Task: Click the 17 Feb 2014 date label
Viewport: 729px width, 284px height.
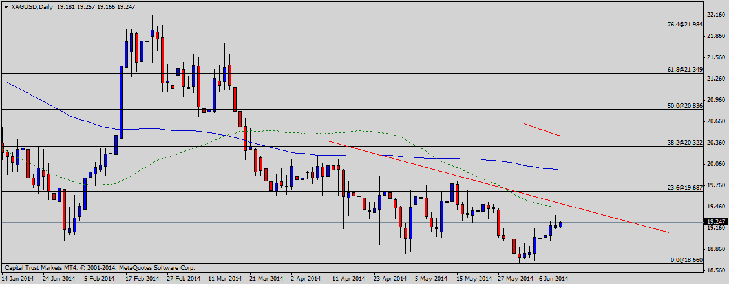Action: coord(141,279)
